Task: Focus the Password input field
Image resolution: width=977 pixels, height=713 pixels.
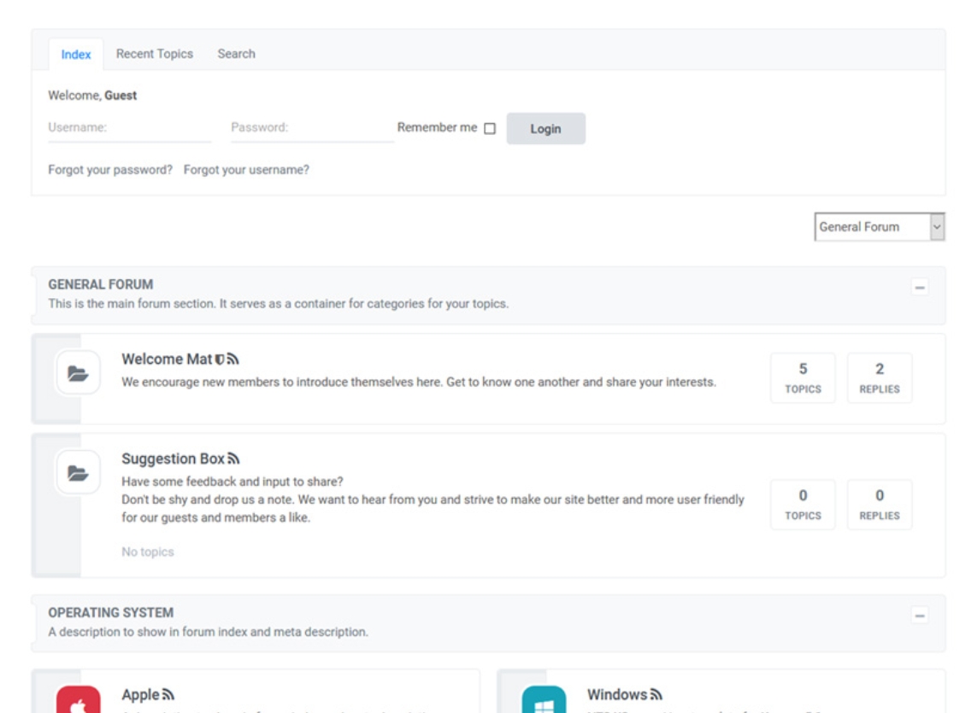Action: (312, 127)
